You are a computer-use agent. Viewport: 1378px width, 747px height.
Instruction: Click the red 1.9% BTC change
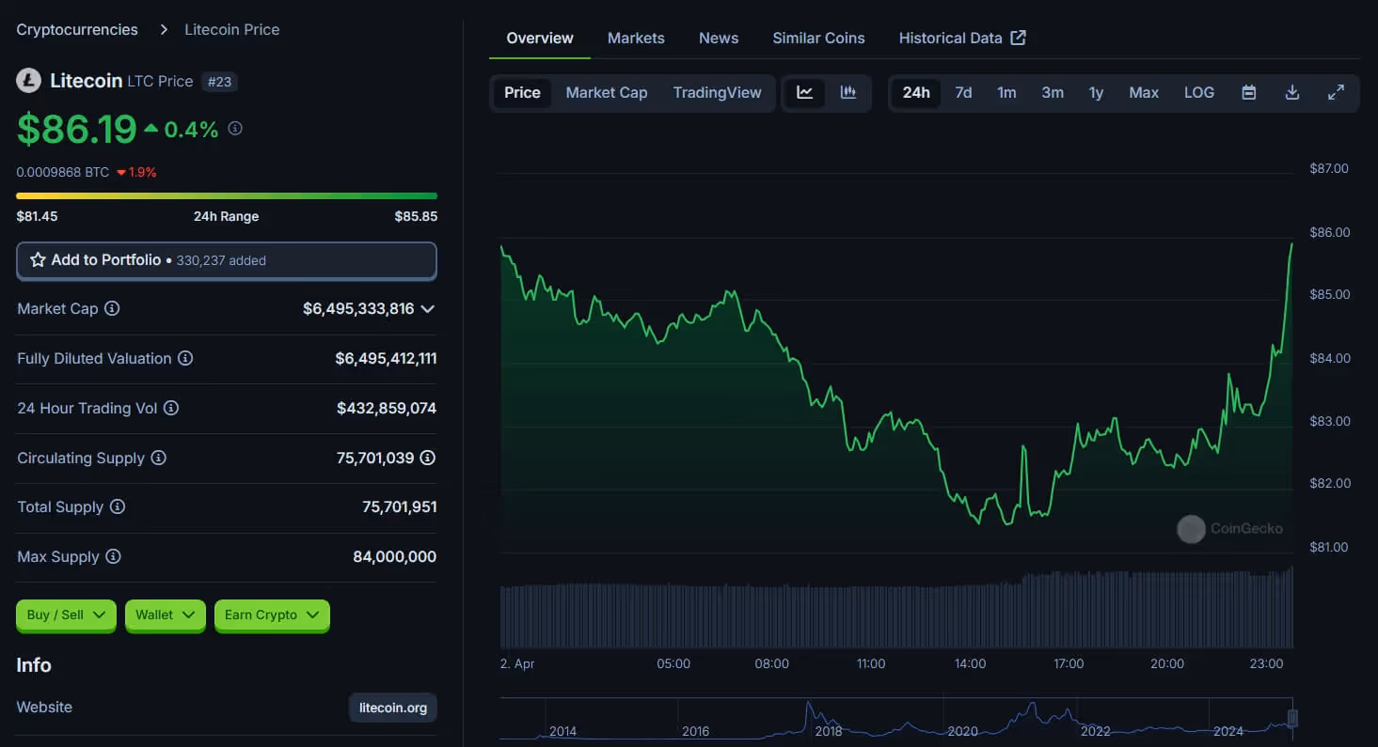tap(137, 172)
